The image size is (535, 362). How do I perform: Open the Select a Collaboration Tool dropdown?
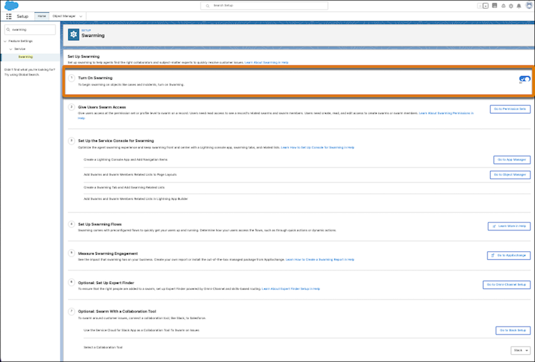pos(520,351)
